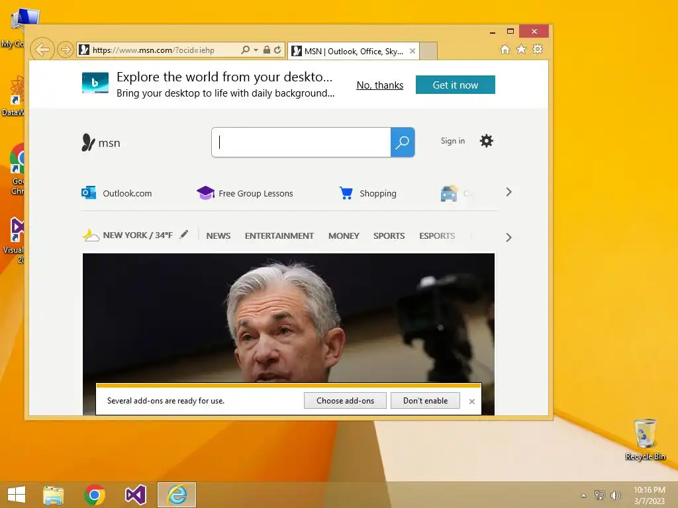
Task: Click the msn butterfly logo
Action: click(101, 143)
